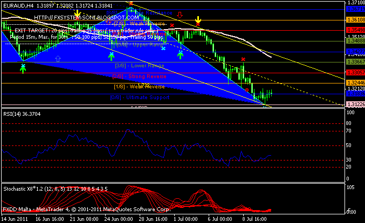Click the white hollow up arrow signal
The image size is (365, 223).
click(58, 58)
